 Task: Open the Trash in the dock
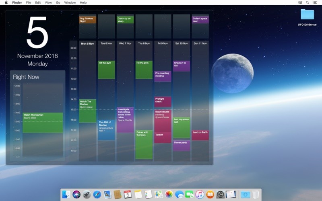click(256, 195)
